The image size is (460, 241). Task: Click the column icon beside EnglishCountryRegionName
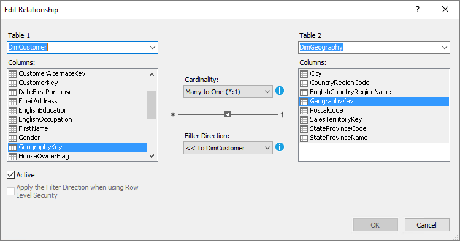304,92
